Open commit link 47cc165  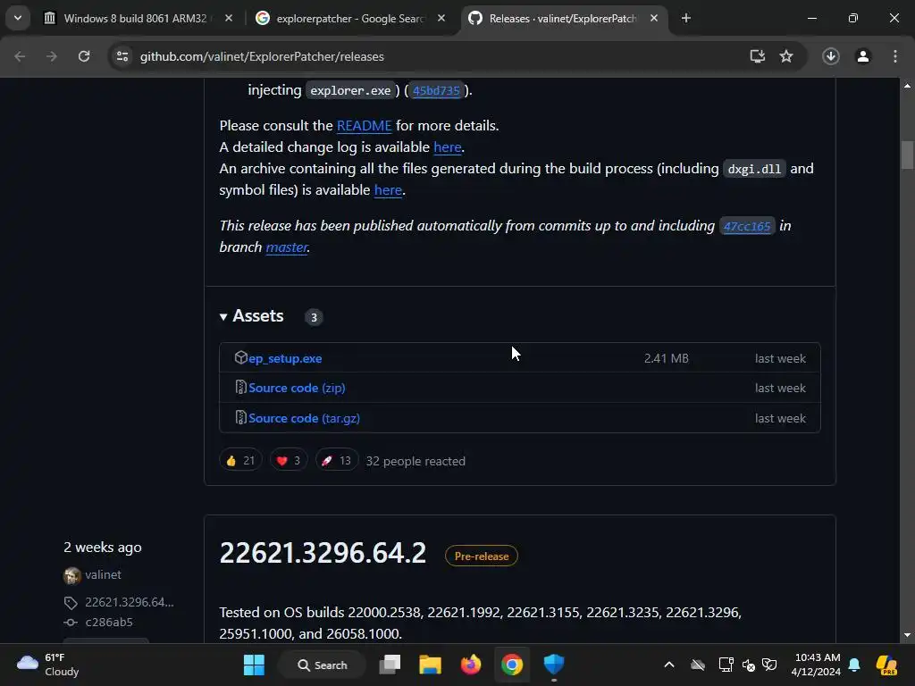[x=747, y=226]
